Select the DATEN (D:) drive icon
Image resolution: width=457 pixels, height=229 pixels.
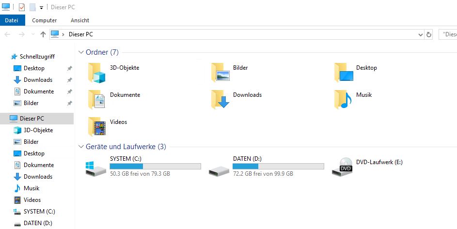[219, 171]
